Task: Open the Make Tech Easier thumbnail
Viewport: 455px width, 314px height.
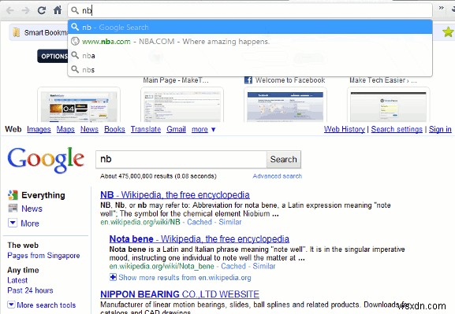Action: pos(389,105)
